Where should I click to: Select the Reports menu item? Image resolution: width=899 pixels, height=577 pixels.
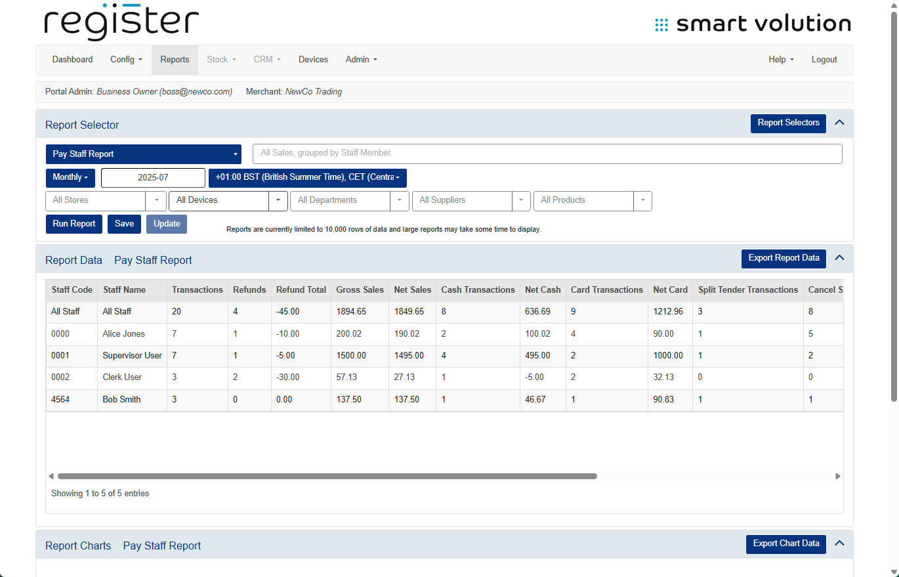(x=175, y=60)
